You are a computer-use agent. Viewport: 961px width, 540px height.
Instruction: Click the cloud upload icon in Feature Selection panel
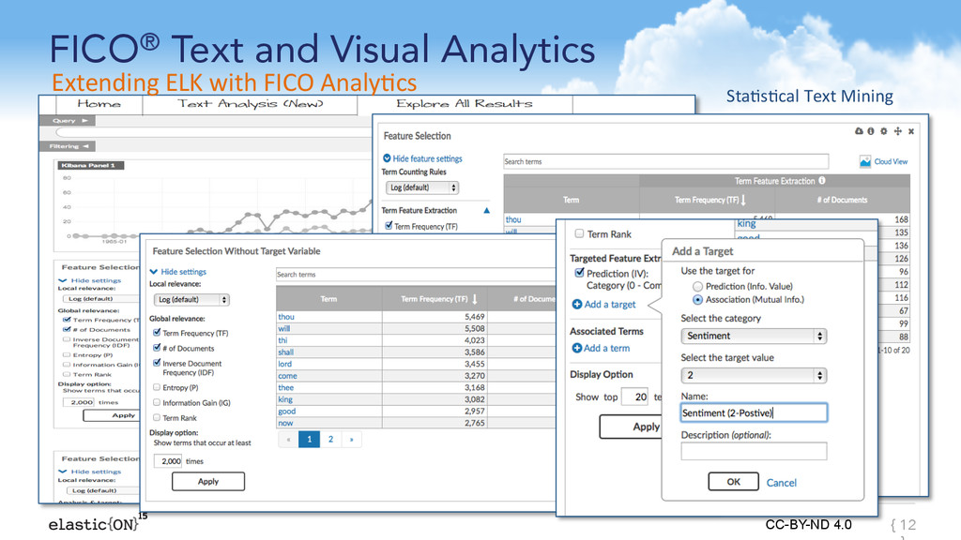tap(859, 131)
